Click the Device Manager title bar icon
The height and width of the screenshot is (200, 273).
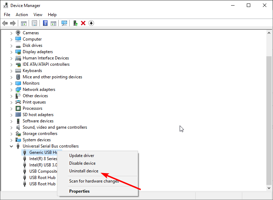click(6, 5)
